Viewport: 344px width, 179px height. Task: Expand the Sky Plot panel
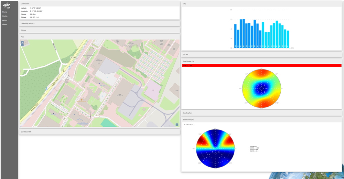click(261, 54)
